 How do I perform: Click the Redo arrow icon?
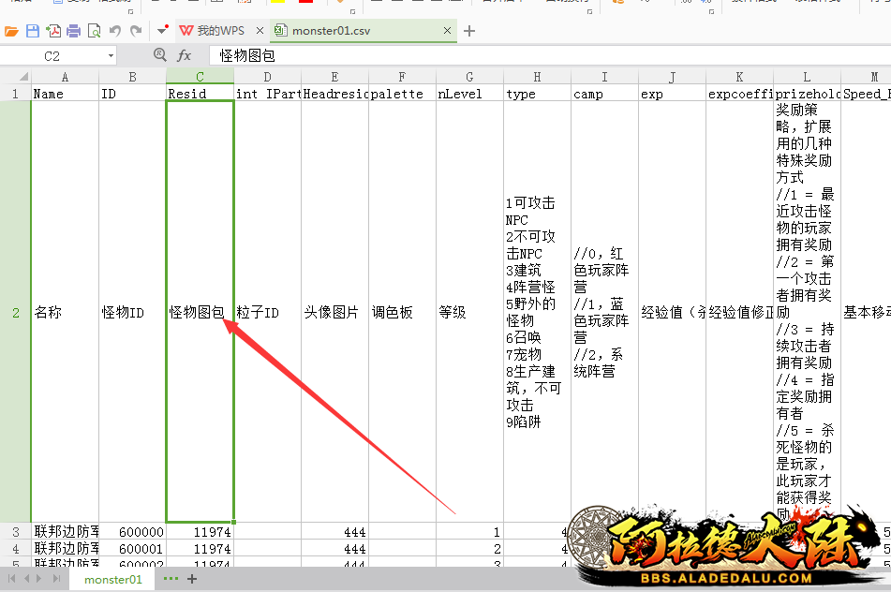coord(136,31)
